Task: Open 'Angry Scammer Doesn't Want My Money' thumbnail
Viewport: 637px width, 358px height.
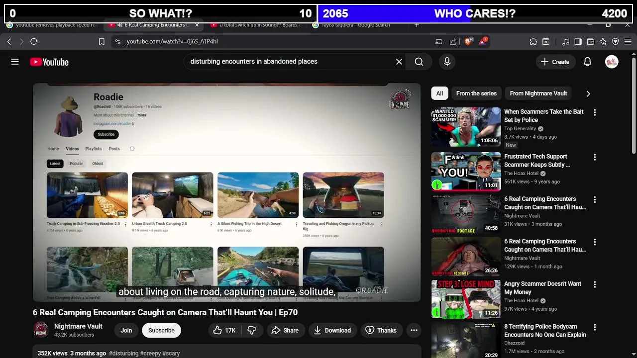Action: click(466, 299)
